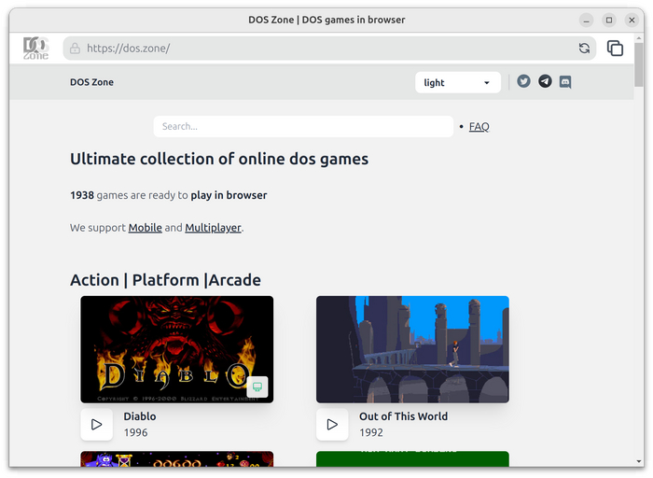Click the tabs overview icon
The image size is (653, 478).
click(615, 49)
